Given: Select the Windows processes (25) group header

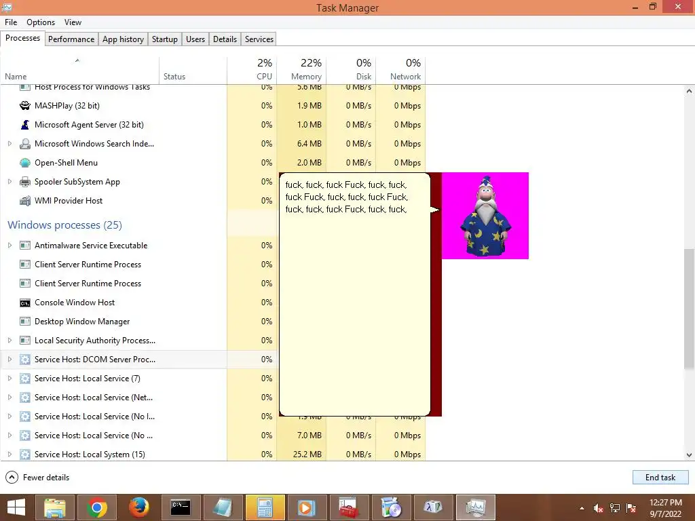Looking at the screenshot, I should coord(64,225).
